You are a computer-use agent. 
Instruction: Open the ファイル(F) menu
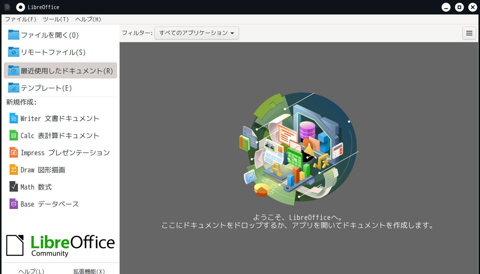click(x=21, y=19)
